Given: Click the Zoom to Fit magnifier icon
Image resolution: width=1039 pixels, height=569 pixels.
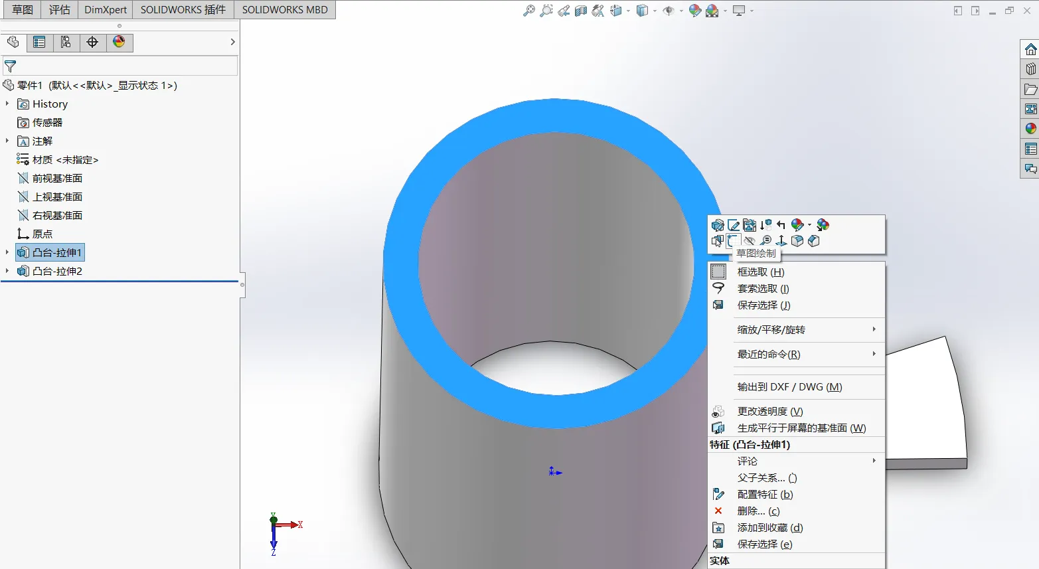Looking at the screenshot, I should point(529,11).
